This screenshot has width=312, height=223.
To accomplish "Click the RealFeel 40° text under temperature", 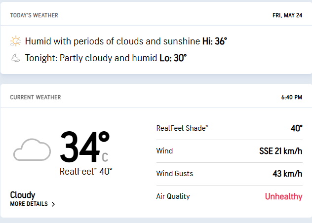I will tap(86, 172).
